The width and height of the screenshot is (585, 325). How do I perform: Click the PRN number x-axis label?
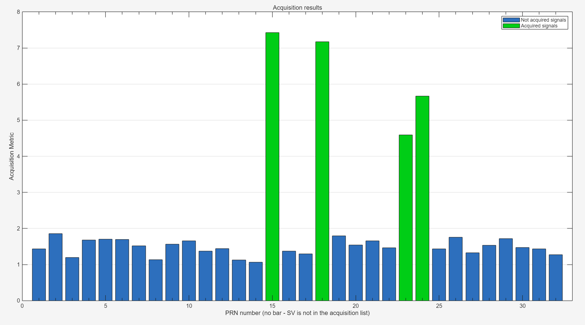(x=297, y=313)
